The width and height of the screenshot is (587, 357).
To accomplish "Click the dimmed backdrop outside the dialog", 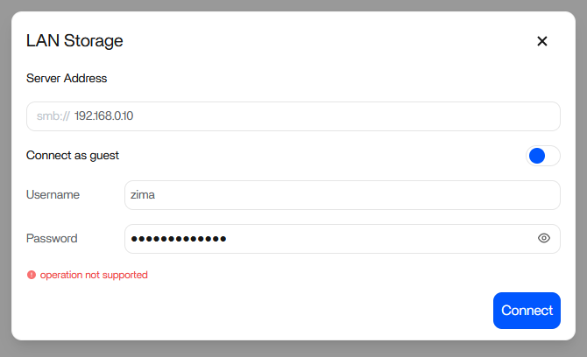I will click(293, 349).
